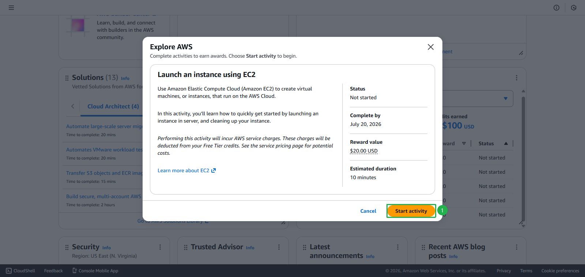Image resolution: width=585 pixels, height=277 pixels.
Task: Open the Trusted Advisor widget options menu
Action: click(279, 247)
